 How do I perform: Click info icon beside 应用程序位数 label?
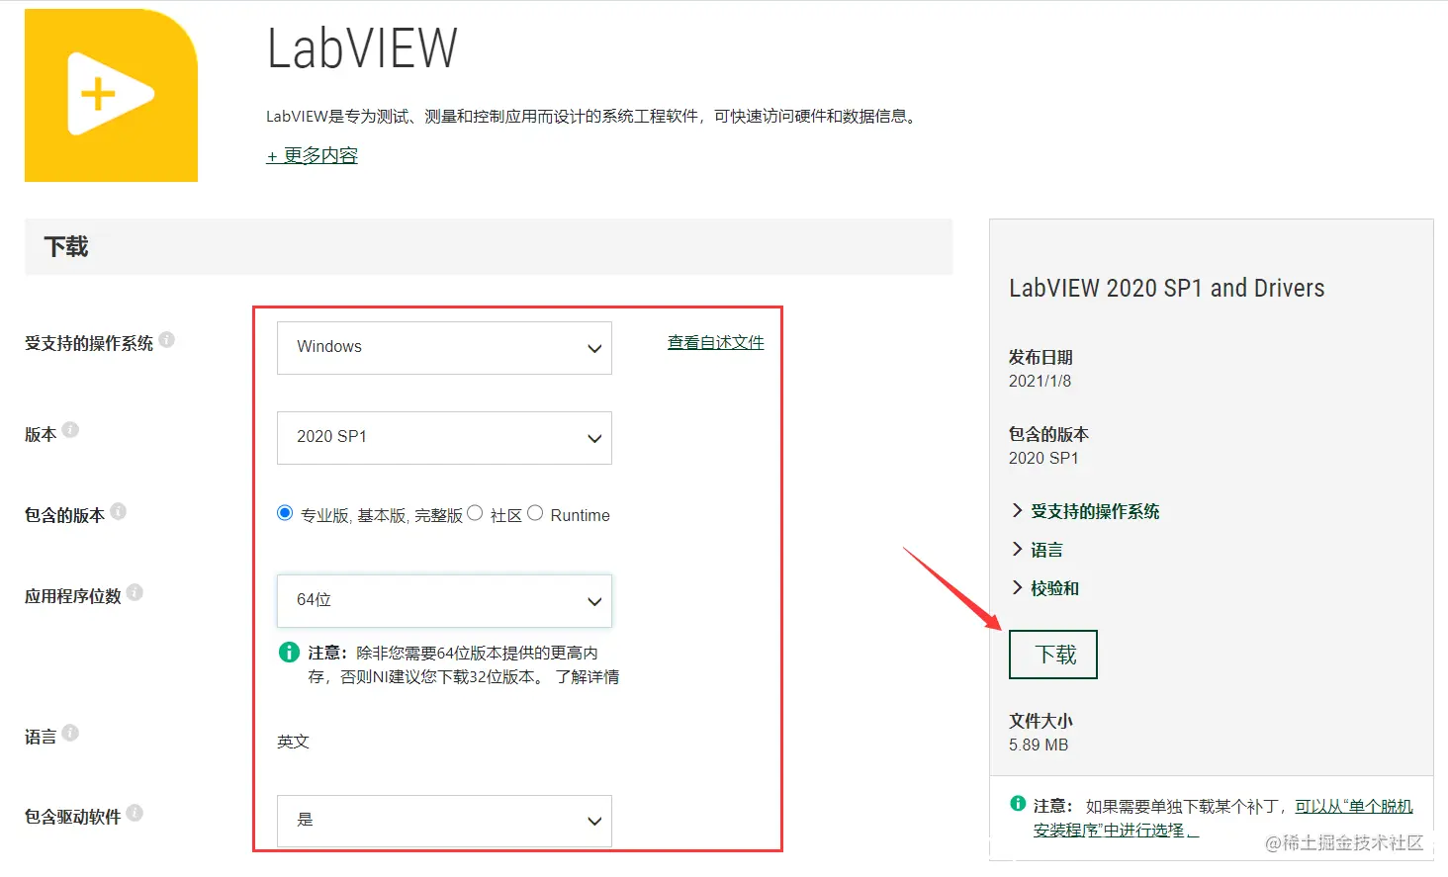point(135,592)
